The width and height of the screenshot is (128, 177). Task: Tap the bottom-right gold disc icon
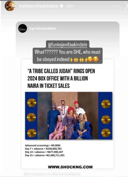coord(106,133)
